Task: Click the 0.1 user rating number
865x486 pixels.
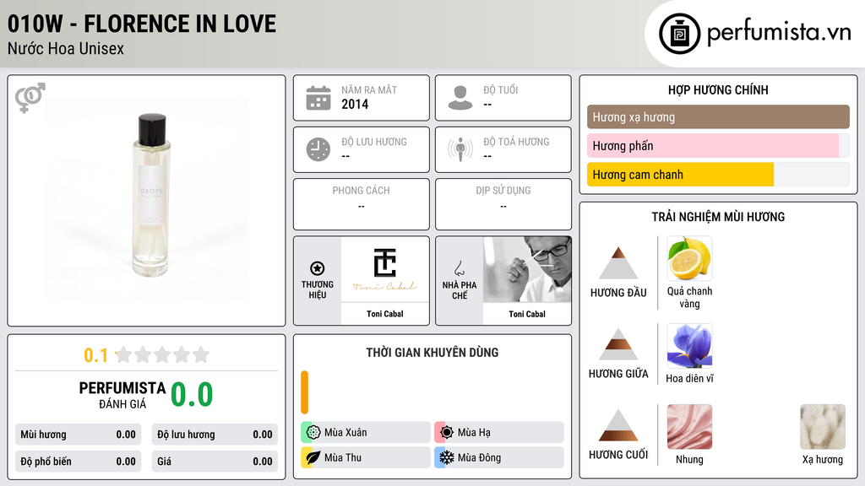Action: click(95, 355)
